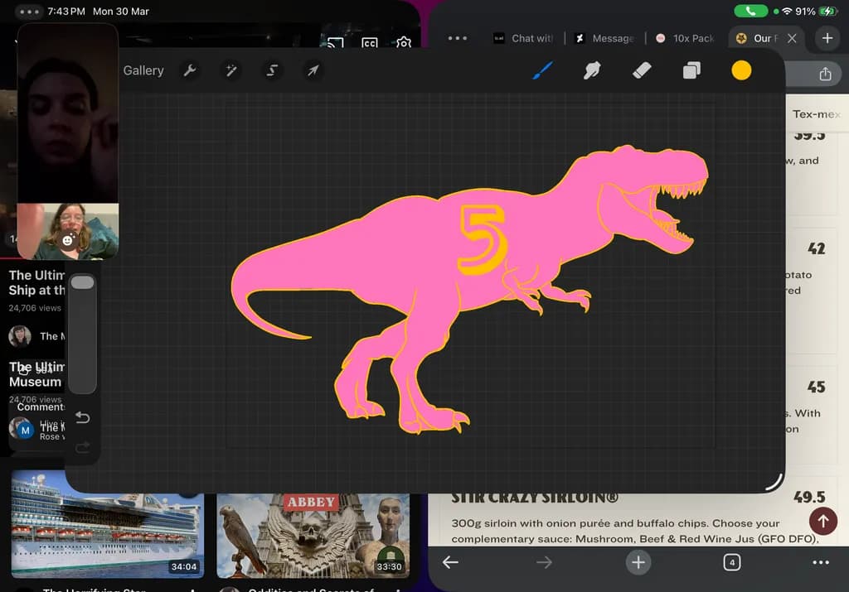Open the Adjustments magic wand menu
This screenshot has height=592, width=849.
(x=230, y=70)
